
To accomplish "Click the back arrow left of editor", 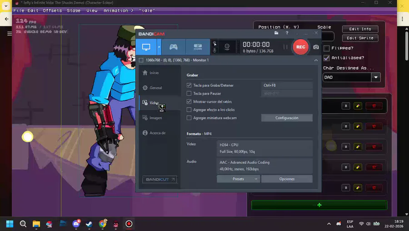I will click(x=6, y=19).
